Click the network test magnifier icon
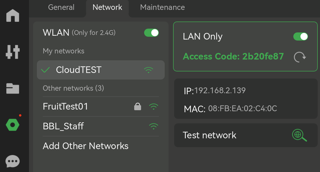 coord(299,135)
